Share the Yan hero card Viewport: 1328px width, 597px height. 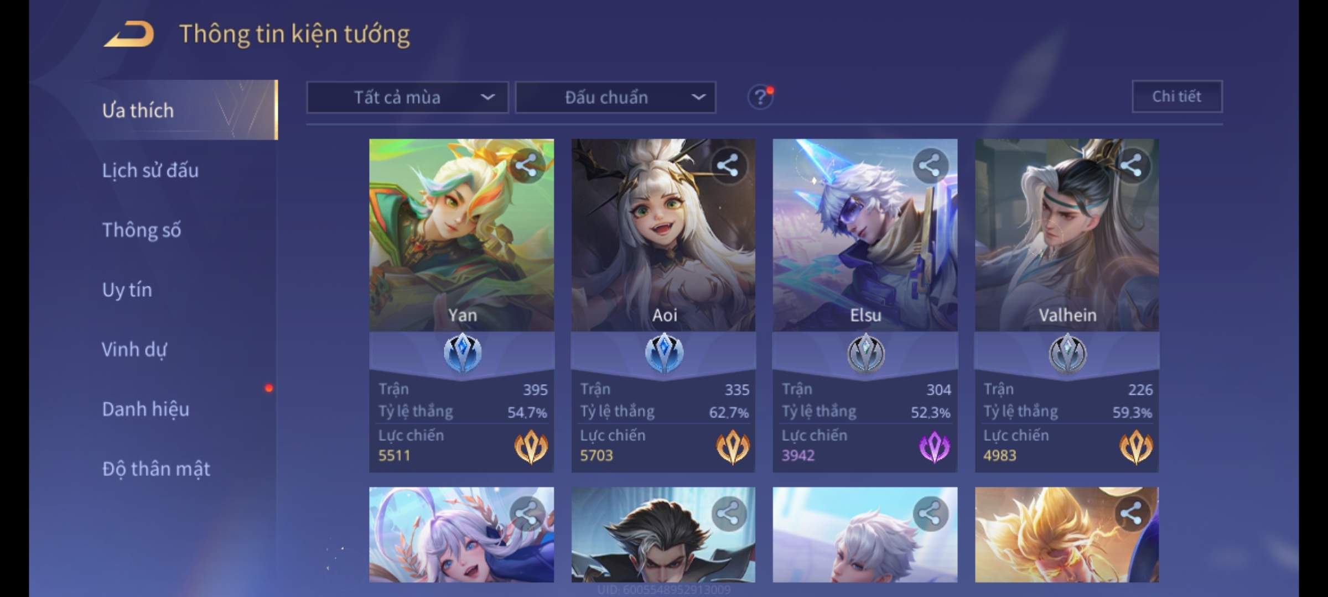[x=526, y=165]
